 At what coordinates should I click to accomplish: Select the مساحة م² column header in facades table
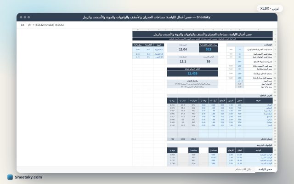[x=193, y=150]
